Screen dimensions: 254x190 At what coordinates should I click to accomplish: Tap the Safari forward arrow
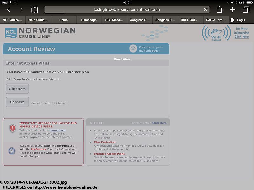pos(22,10)
